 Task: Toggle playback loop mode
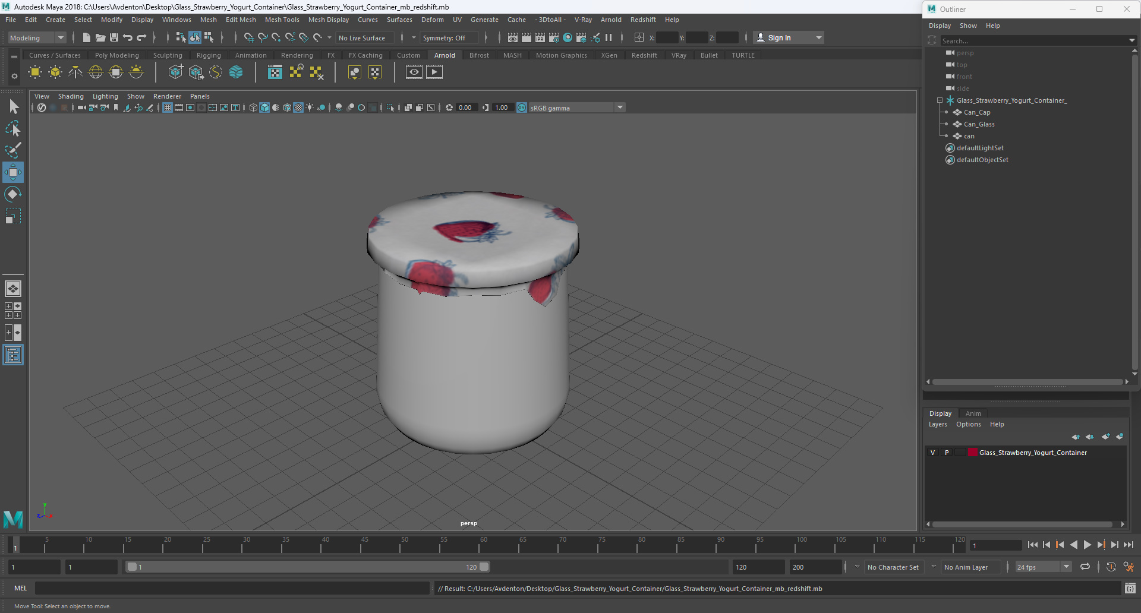coord(1085,567)
